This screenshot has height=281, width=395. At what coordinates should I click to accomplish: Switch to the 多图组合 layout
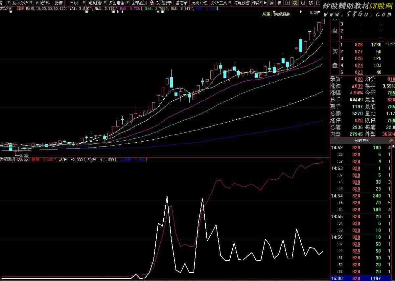coord(116,3)
